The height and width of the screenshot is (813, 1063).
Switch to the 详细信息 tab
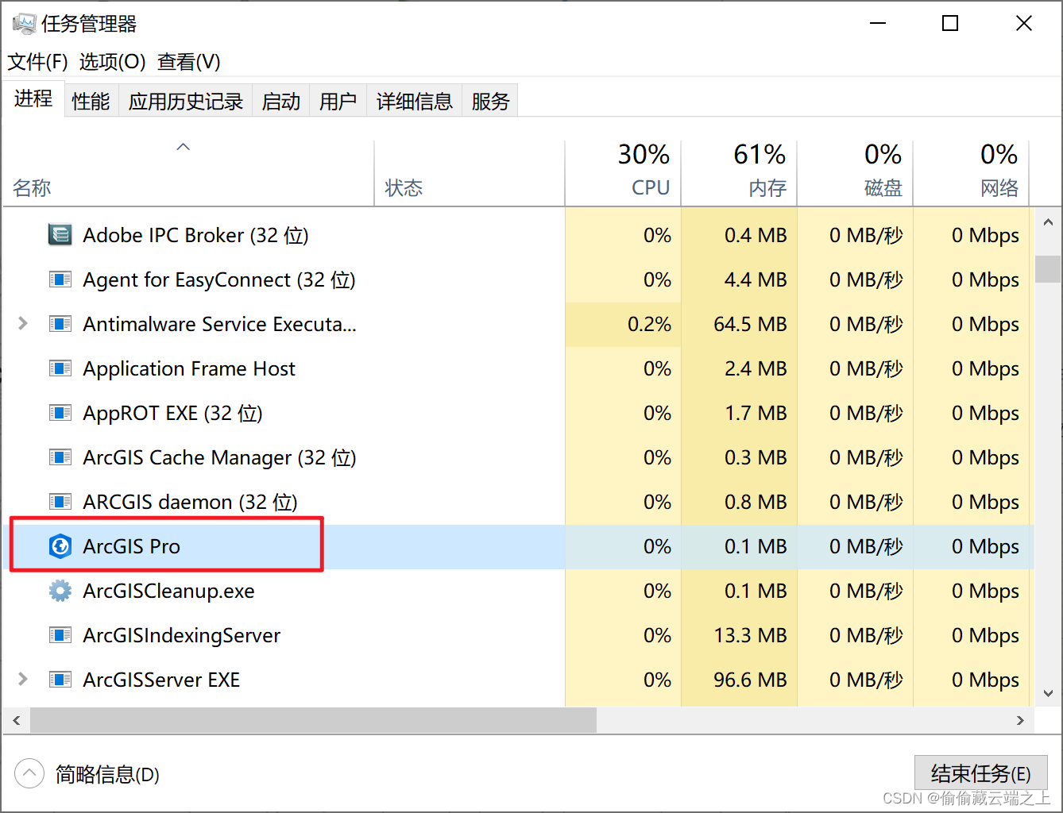click(415, 101)
